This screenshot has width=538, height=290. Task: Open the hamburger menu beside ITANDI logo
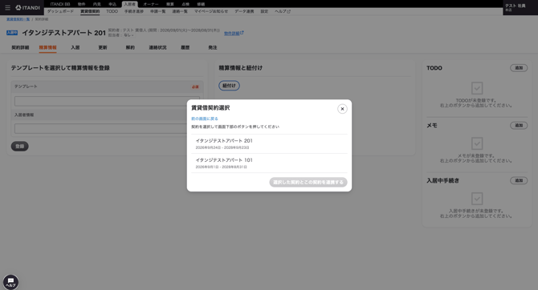7,7
